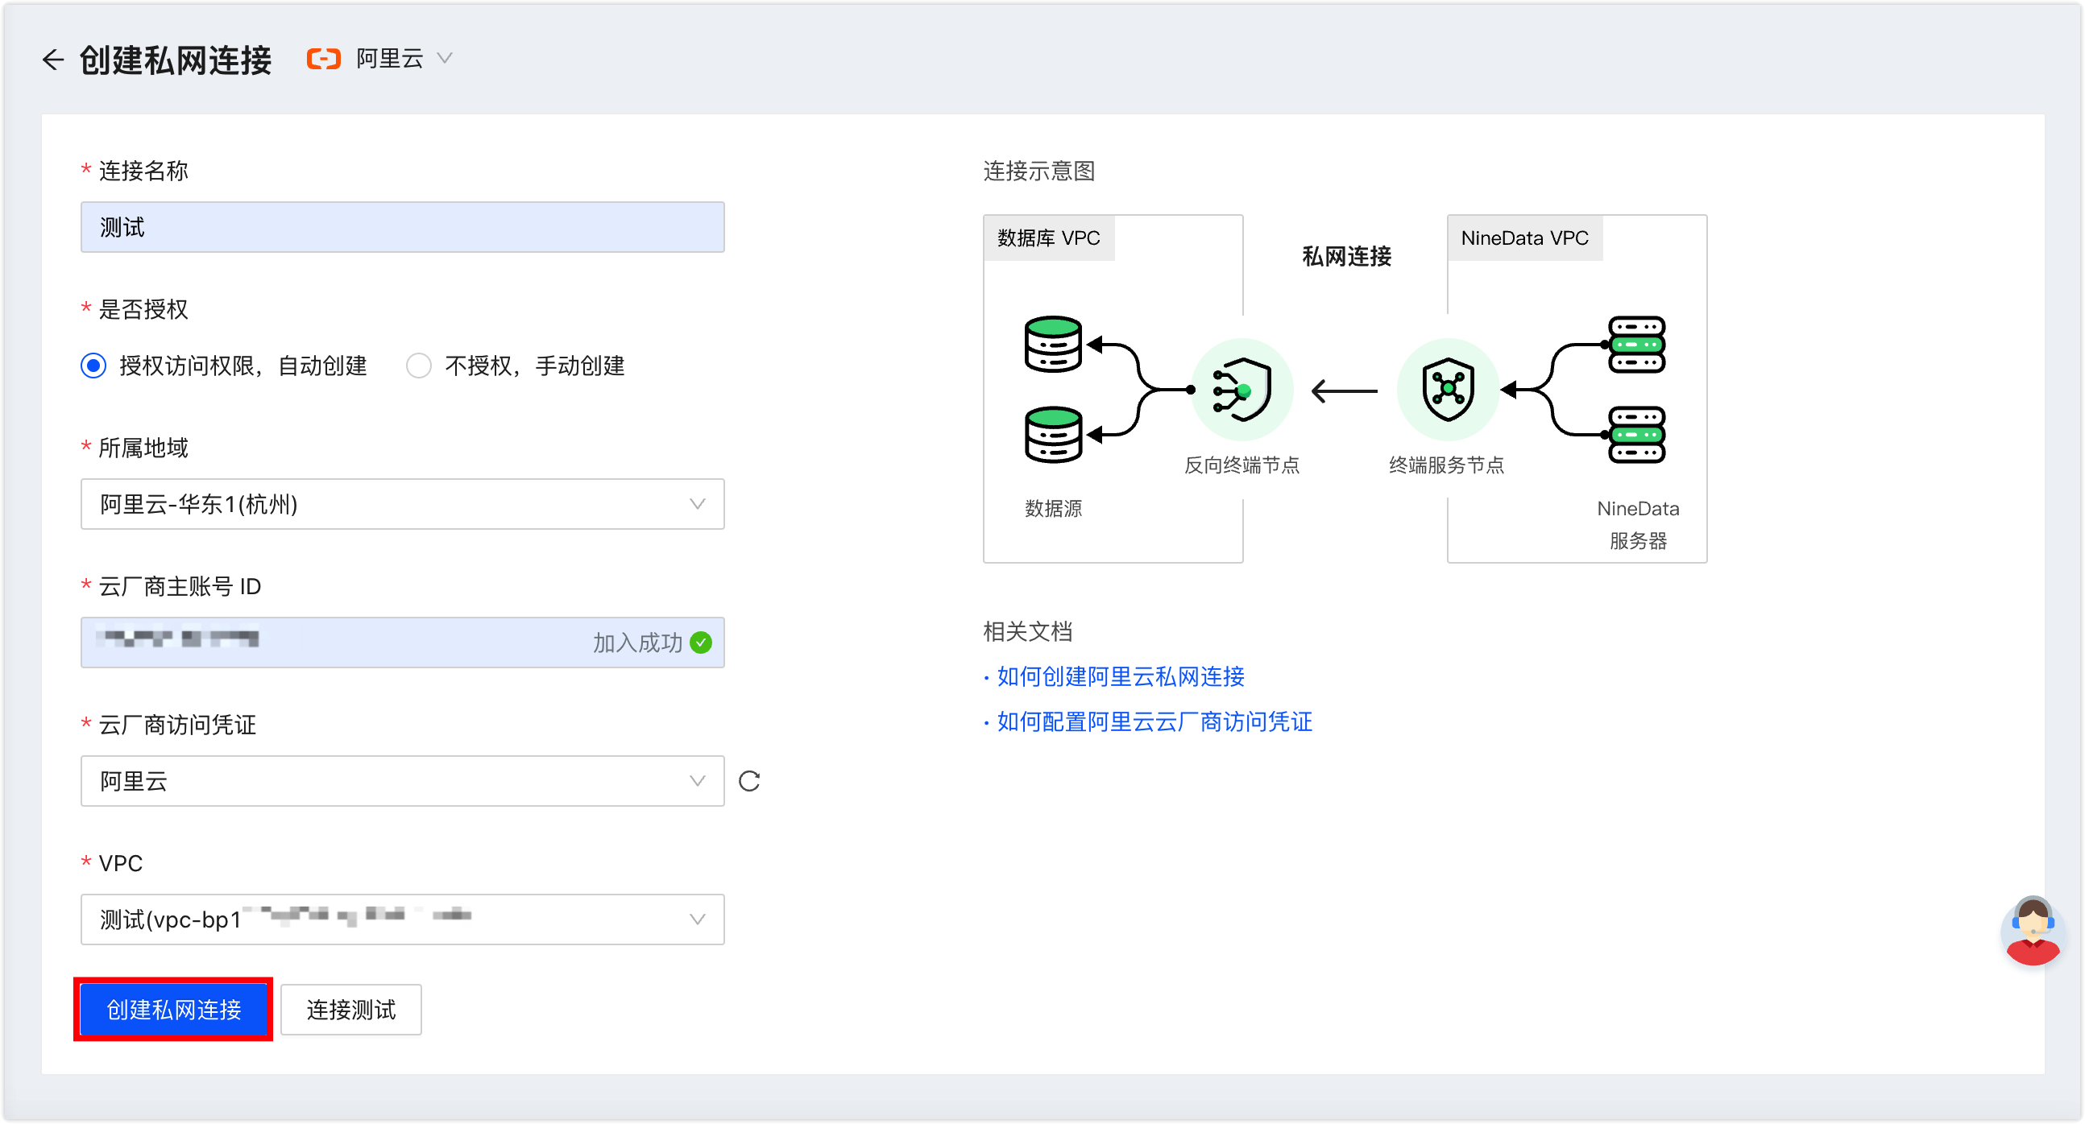
Task: Click the 反向终端节点 shield icon
Action: click(1242, 391)
